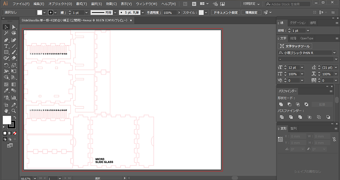Viewport: 340px width, 180px height.
Task: Select the Rotate tool
Action: click(6, 65)
